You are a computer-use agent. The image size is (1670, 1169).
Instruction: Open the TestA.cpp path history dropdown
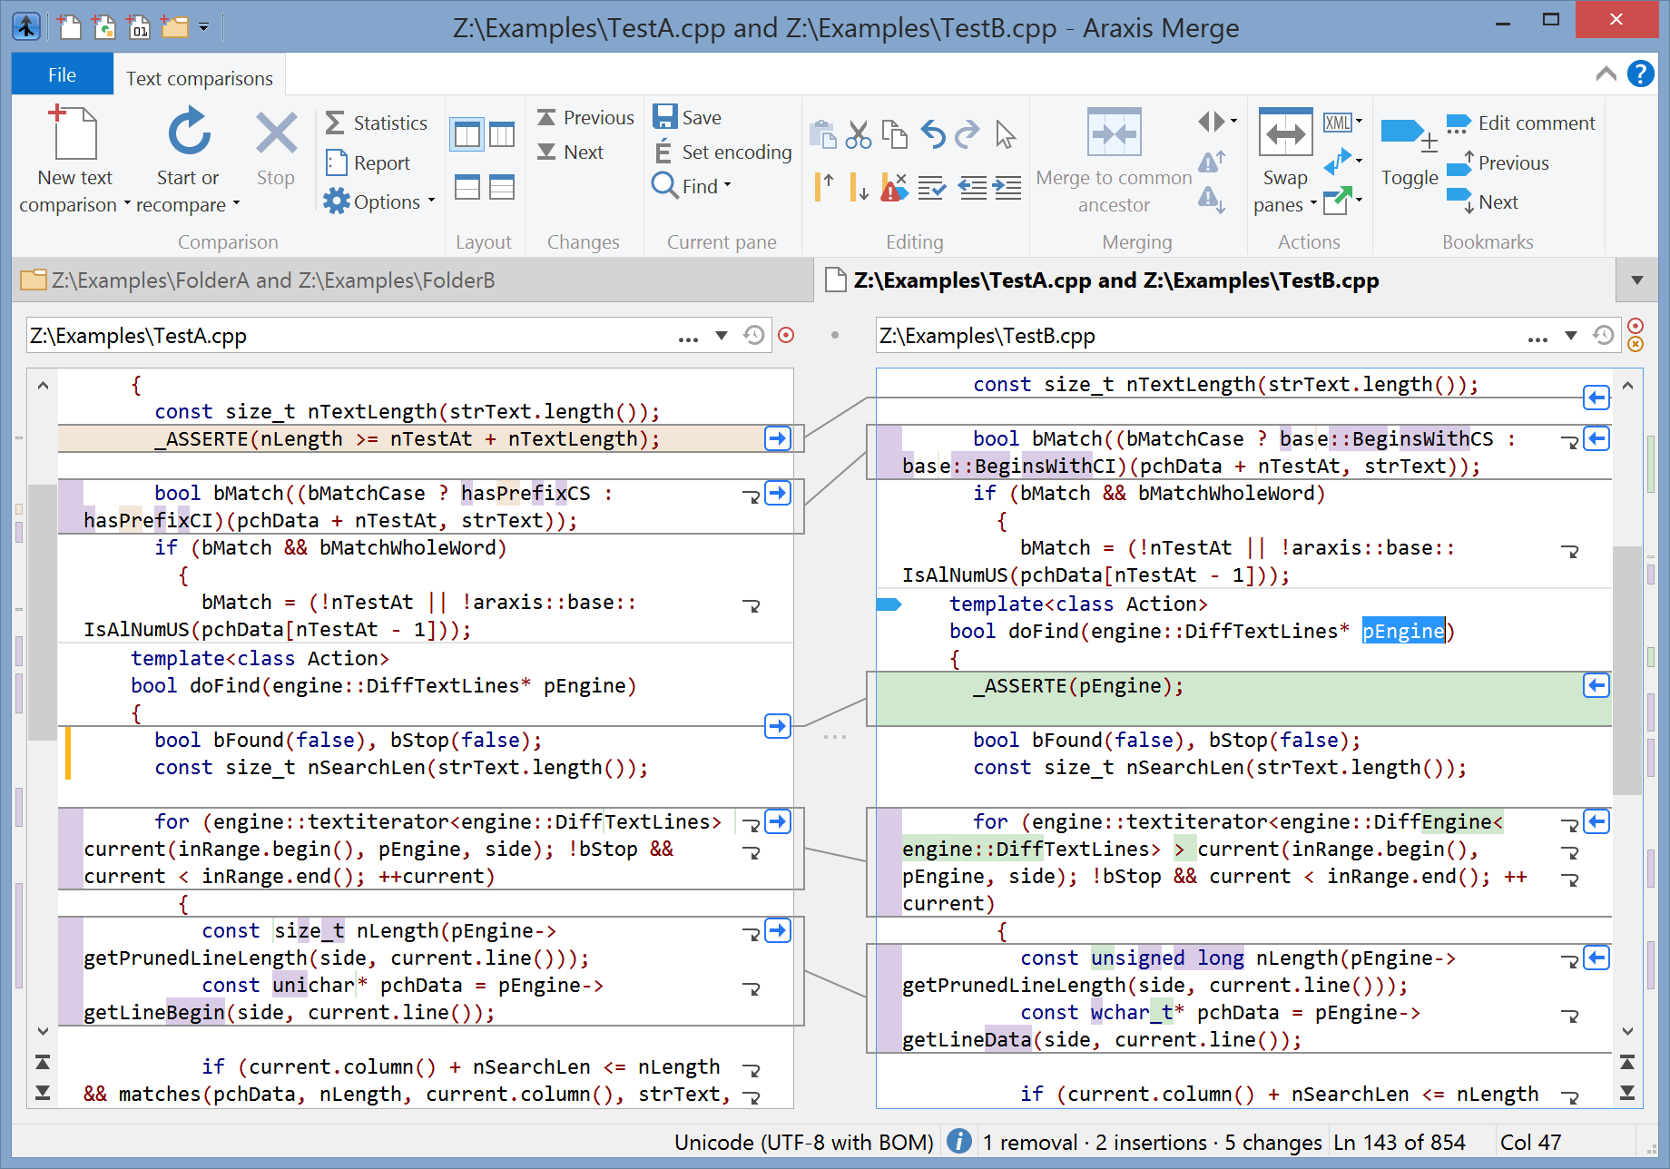click(x=722, y=336)
